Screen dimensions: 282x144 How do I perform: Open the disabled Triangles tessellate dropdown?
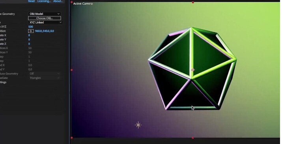pos(45,78)
